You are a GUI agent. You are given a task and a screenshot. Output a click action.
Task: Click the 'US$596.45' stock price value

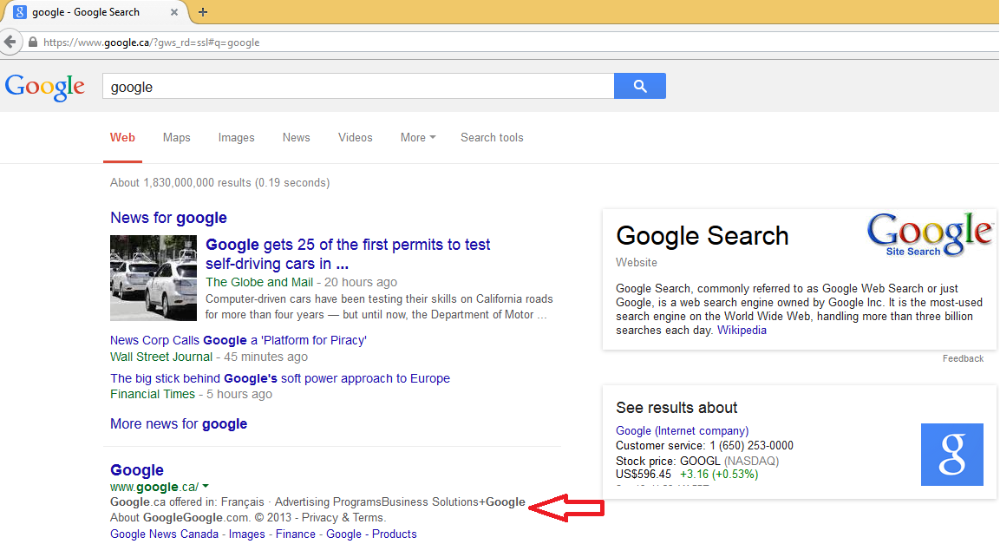[644, 475]
